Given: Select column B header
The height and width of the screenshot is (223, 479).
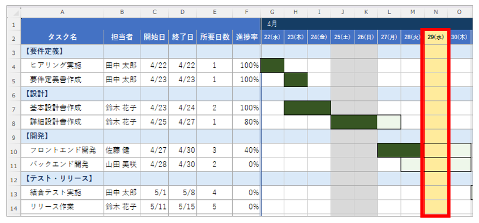Looking at the screenshot, I should [x=122, y=12].
